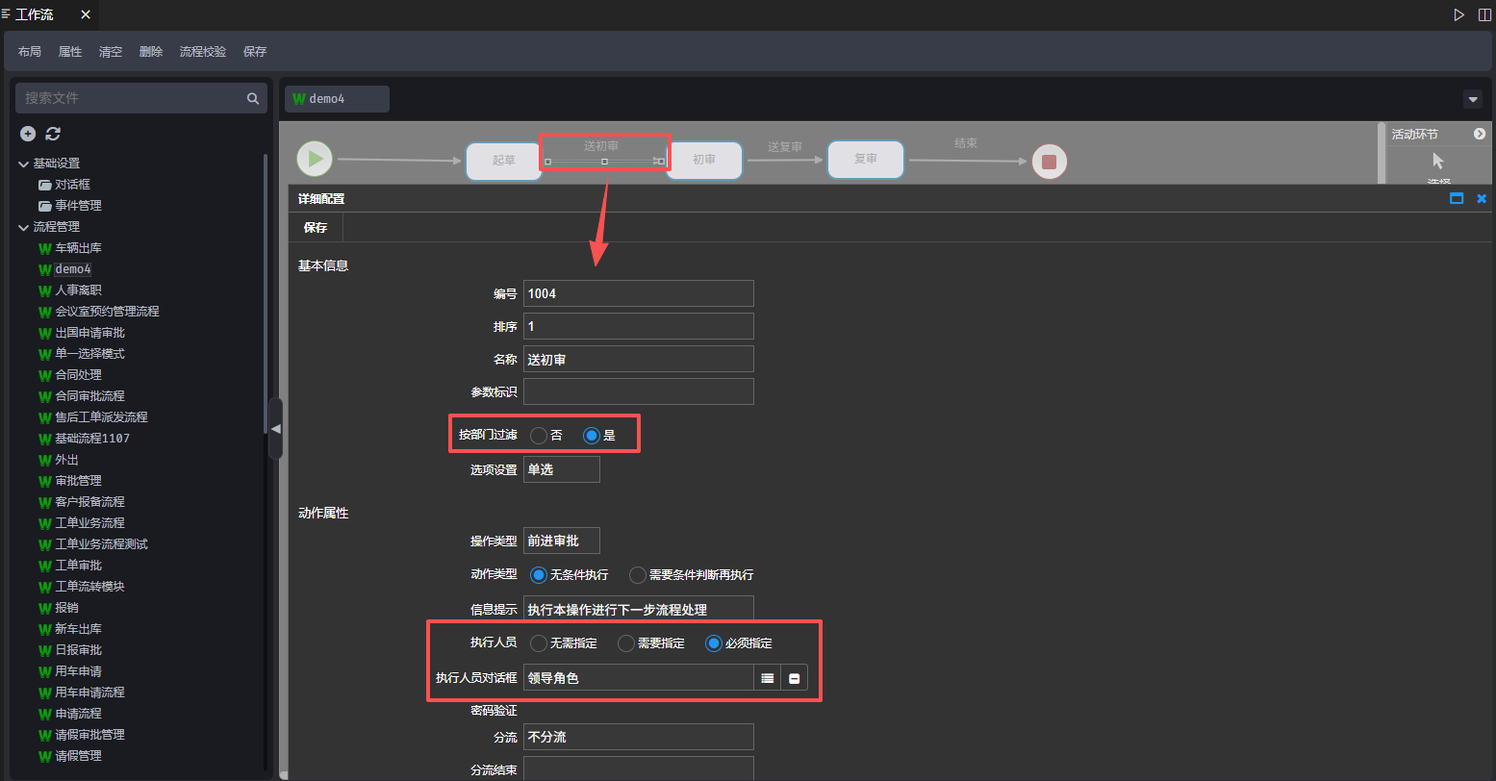Click the add new file plus icon
The height and width of the screenshot is (781, 1496).
tap(28, 134)
